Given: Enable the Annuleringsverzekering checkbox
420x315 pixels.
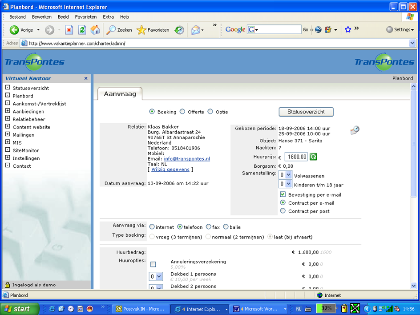Looking at the screenshot, I should 153,264.
